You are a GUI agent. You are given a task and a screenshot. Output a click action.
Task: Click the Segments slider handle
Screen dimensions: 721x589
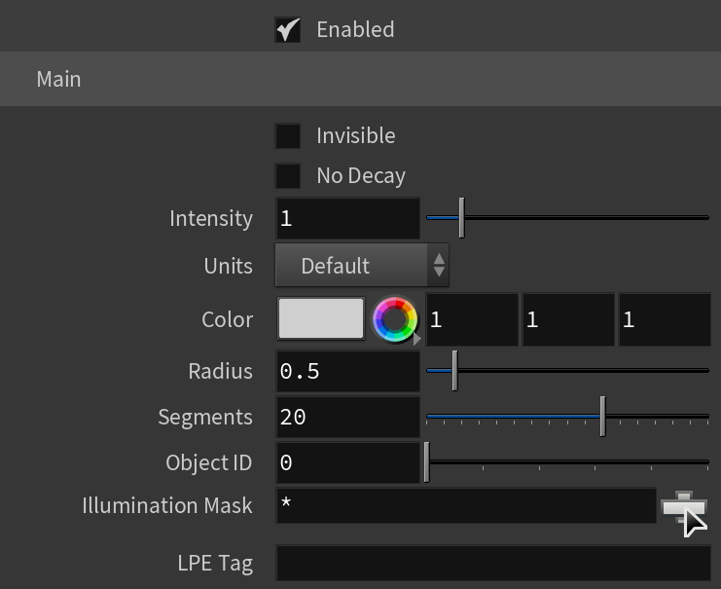[x=603, y=417]
